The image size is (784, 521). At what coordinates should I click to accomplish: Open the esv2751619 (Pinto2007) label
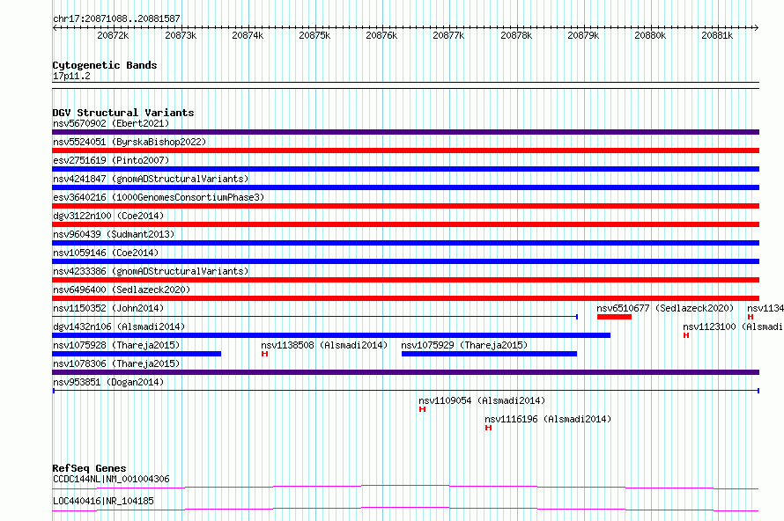pos(111,160)
